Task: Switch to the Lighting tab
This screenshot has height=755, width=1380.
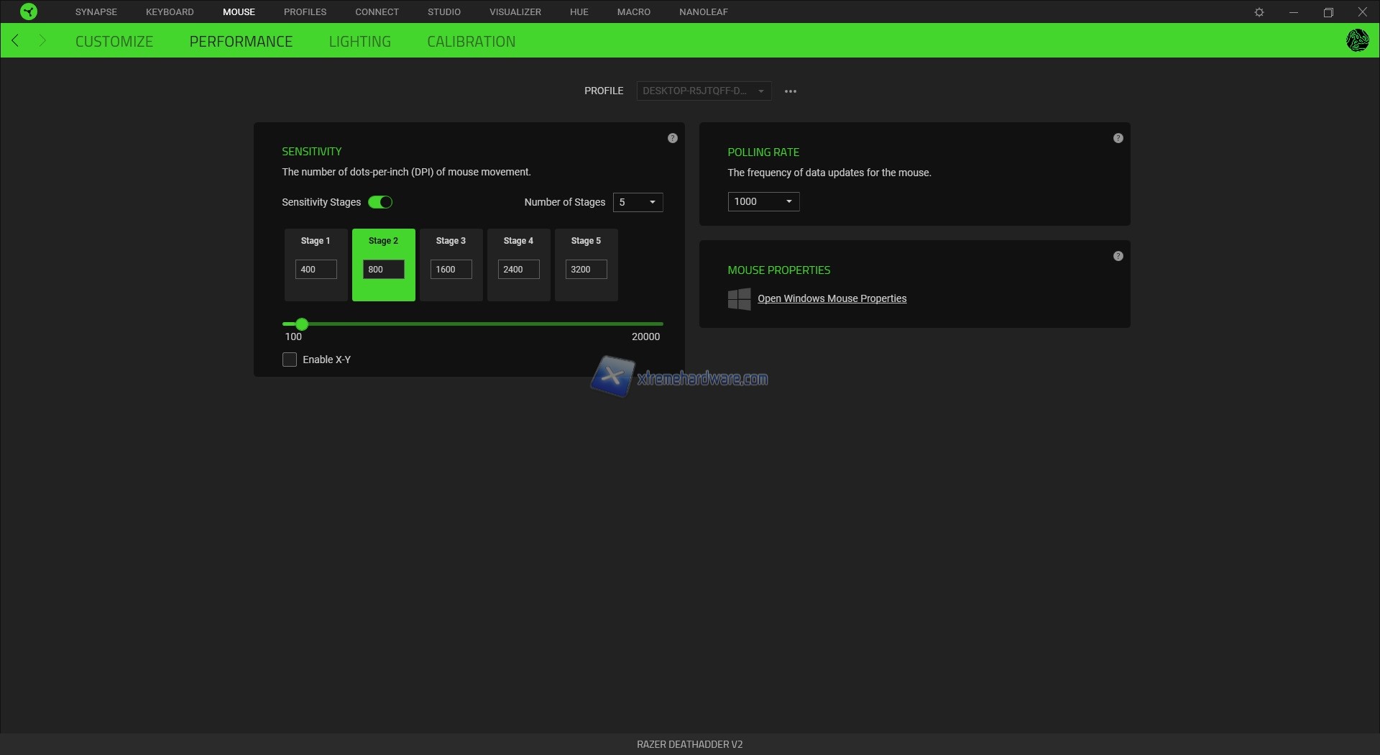Action: [x=359, y=42]
